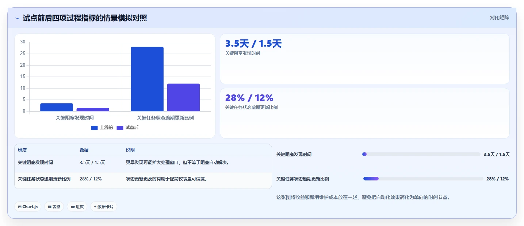This screenshot has height=226, width=524.
Task: Click the Chart.js tag chip
Action: [28, 207]
